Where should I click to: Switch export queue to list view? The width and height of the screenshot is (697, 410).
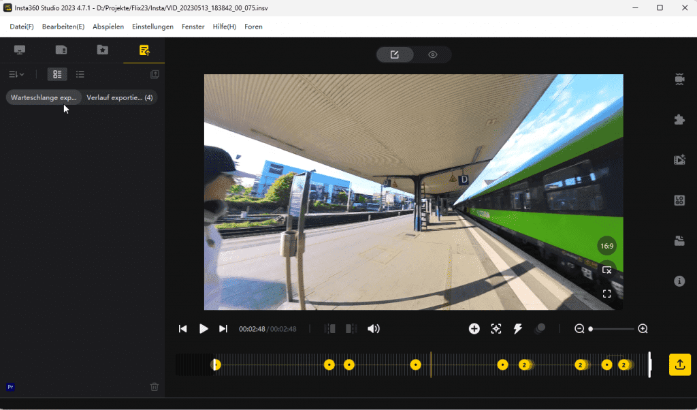[79, 74]
